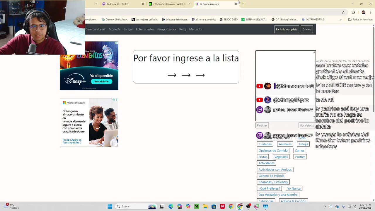Click the scroll-up arrow of the list textarea

[314, 52]
